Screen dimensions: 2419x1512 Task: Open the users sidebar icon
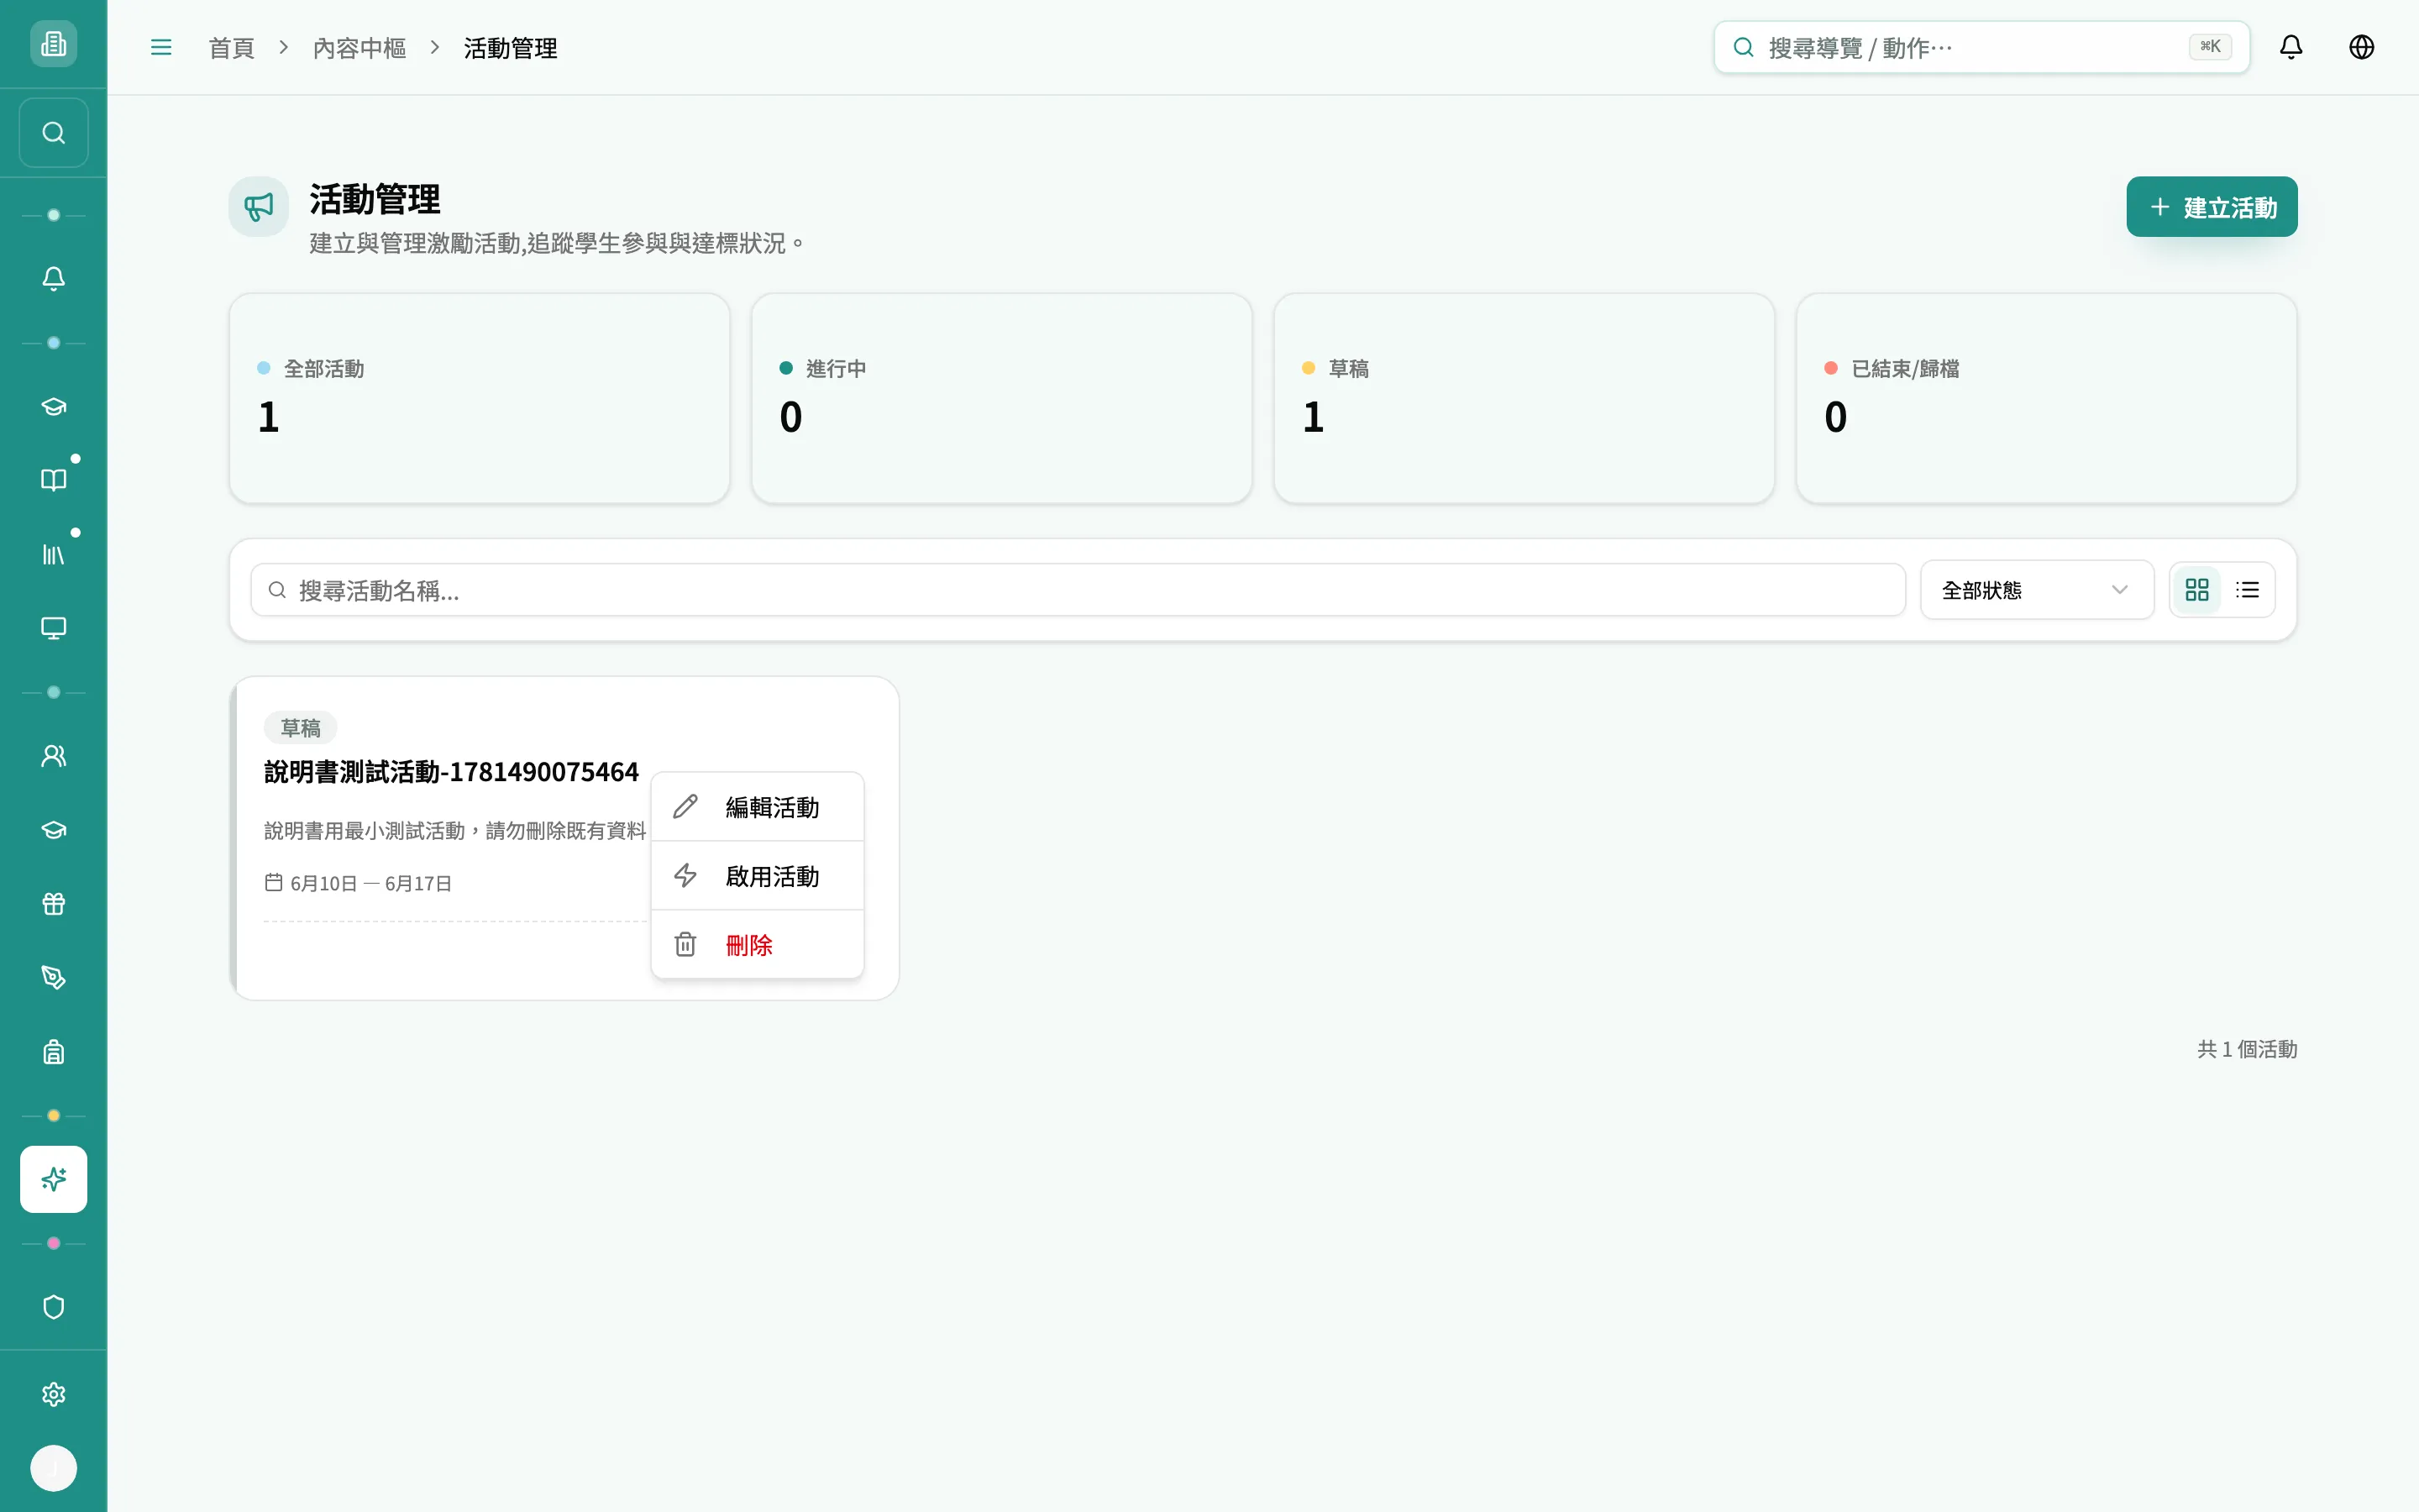pyautogui.click(x=53, y=756)
